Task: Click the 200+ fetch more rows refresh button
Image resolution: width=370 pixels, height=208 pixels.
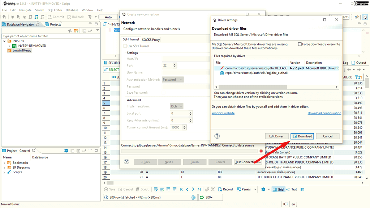Action: click(210, 198)
